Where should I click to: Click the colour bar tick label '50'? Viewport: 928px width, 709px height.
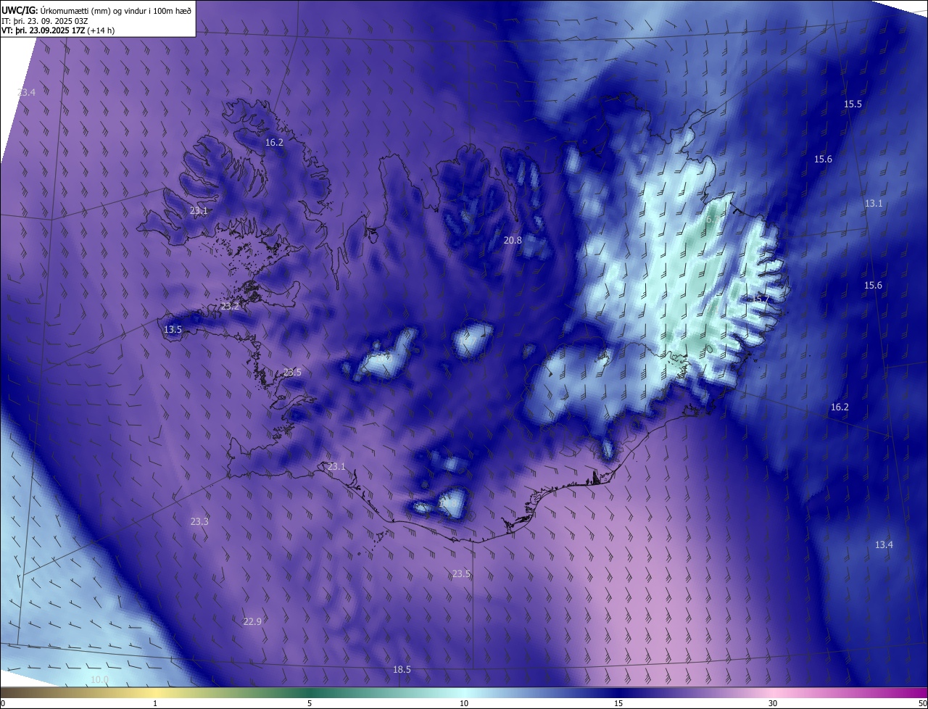point(922,703)
